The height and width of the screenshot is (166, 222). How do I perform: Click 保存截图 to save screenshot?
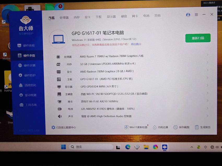point(181,127)
